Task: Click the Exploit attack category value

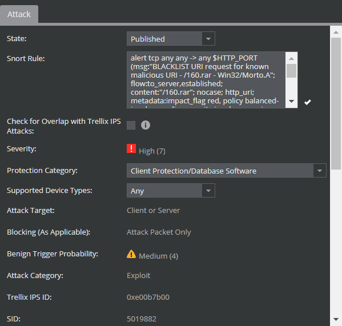Action: [139, 276]
